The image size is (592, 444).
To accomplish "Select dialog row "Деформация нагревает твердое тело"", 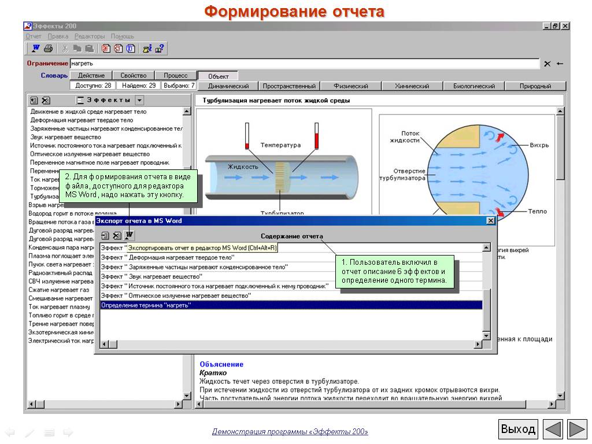I will click(x=291, y=257).
